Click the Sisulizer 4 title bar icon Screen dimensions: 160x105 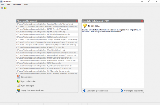(x=1, y=1)
